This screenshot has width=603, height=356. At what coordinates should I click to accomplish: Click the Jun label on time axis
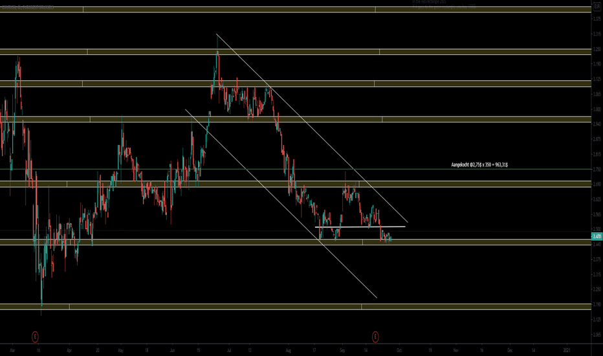point(172,351)
